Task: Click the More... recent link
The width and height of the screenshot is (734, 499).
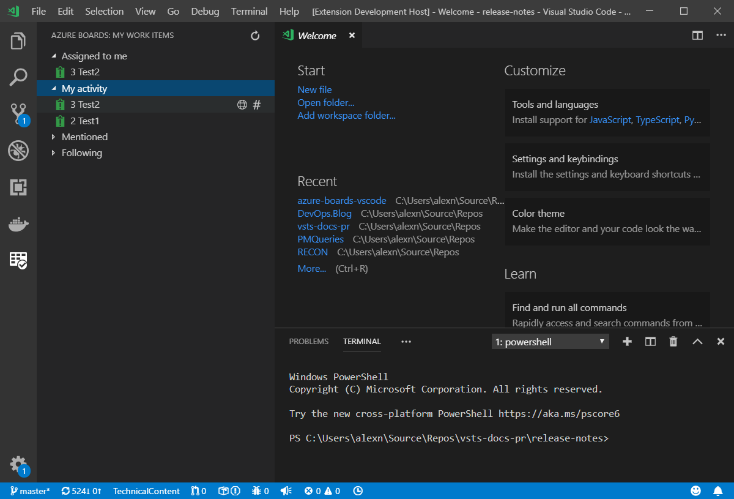Action: point(312,269)
